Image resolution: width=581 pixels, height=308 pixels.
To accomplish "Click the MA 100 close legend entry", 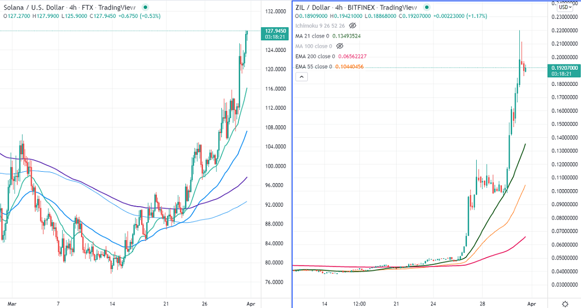I will [314, 46].
